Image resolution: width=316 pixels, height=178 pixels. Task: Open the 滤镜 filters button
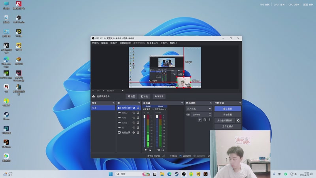pyautogui.click(x=144, y=97)
